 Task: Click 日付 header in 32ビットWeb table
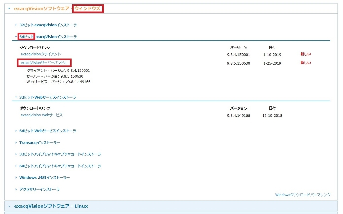pyautogui.click(x=272, y=108)
